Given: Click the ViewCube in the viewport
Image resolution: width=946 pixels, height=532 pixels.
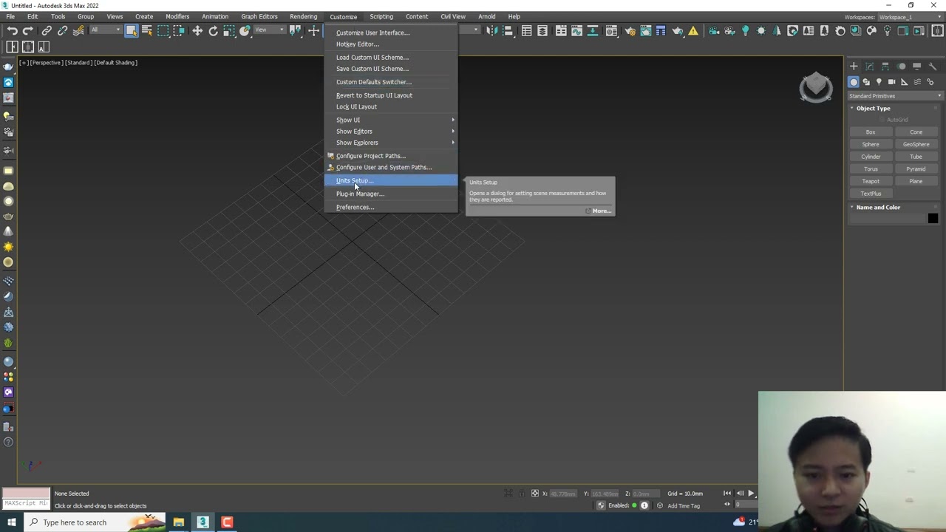Looking at the screenshot, I should tap(816, 87).
